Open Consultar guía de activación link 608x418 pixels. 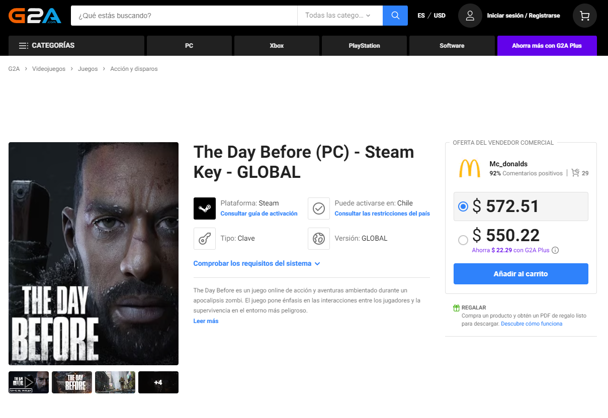coord(259,214)
